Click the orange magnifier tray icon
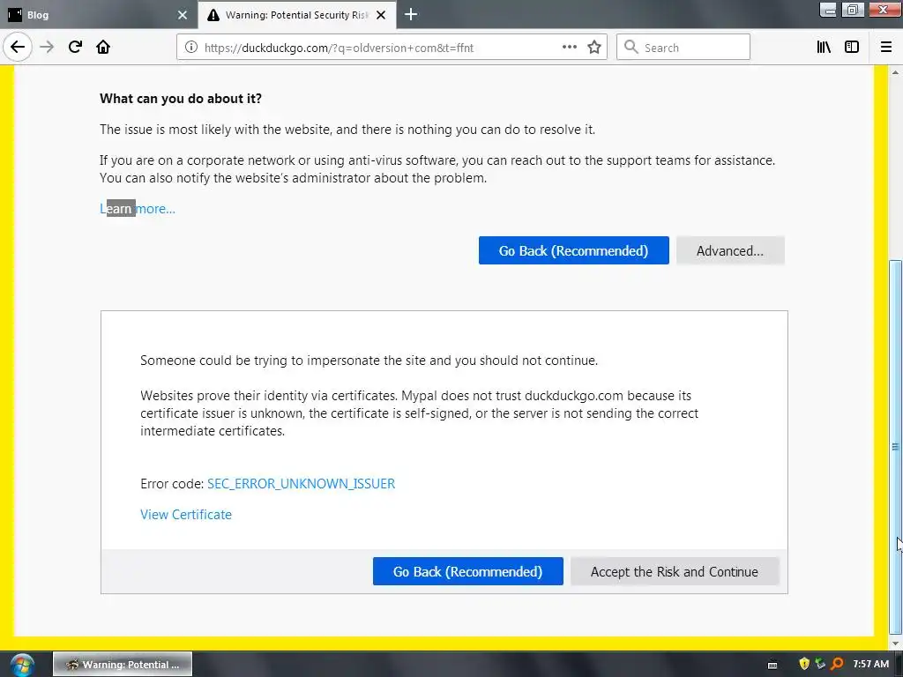The height and width of the screenshot is (677, 903). (x=837, y=664)
